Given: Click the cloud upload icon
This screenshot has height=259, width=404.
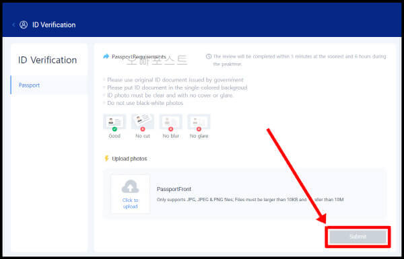Looking at the screenshot, I should tap(131, 186).
